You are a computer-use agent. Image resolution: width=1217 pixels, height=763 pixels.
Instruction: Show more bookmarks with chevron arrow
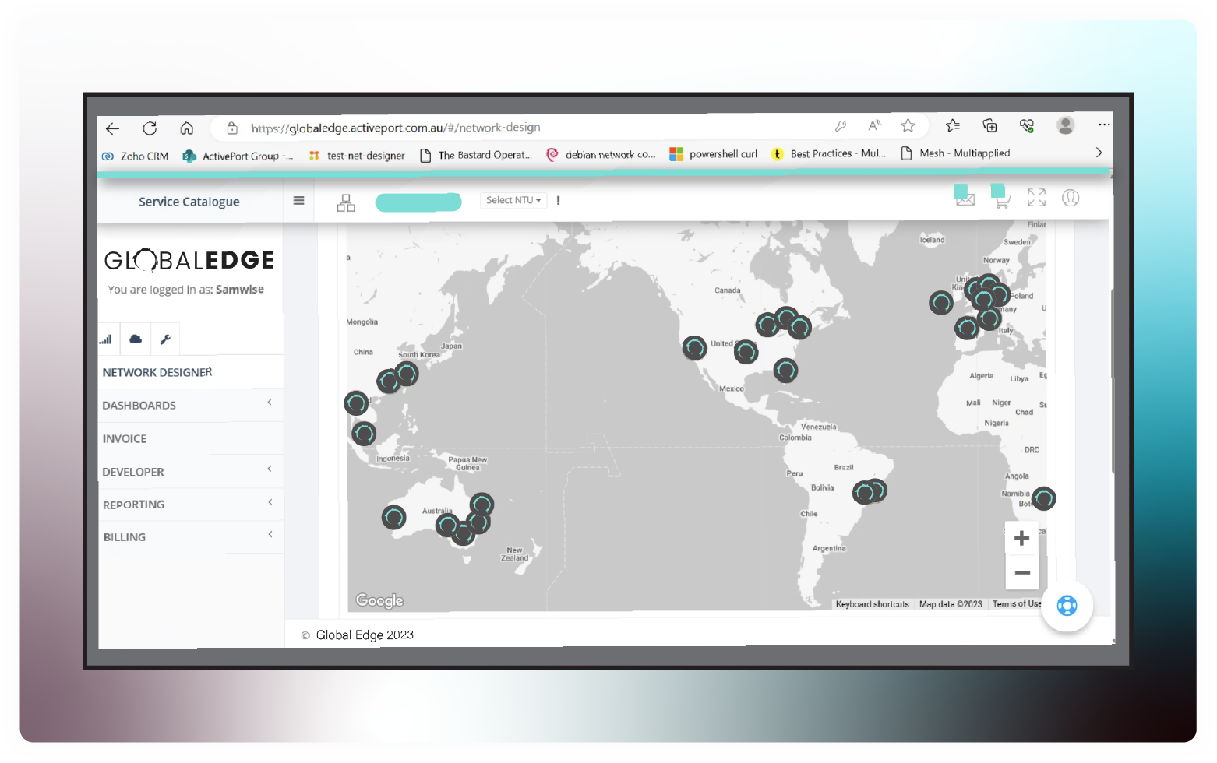coord(1099,153)
